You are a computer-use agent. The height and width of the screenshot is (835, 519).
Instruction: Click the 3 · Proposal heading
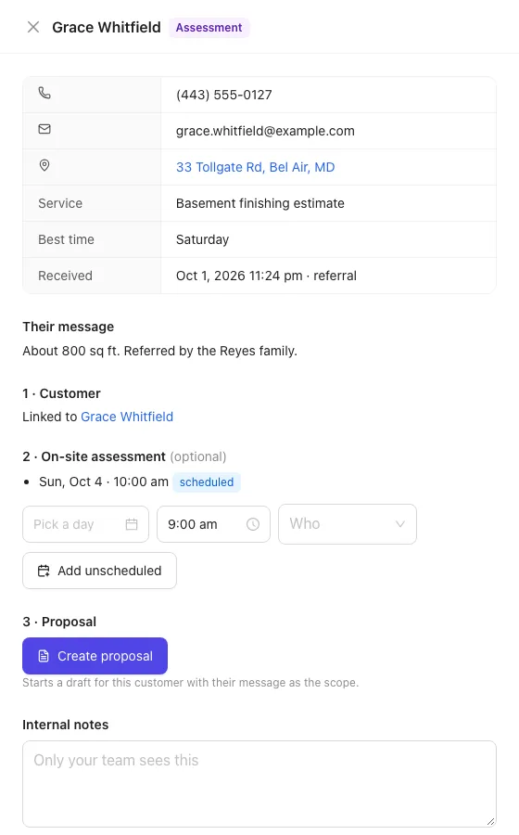59,622
